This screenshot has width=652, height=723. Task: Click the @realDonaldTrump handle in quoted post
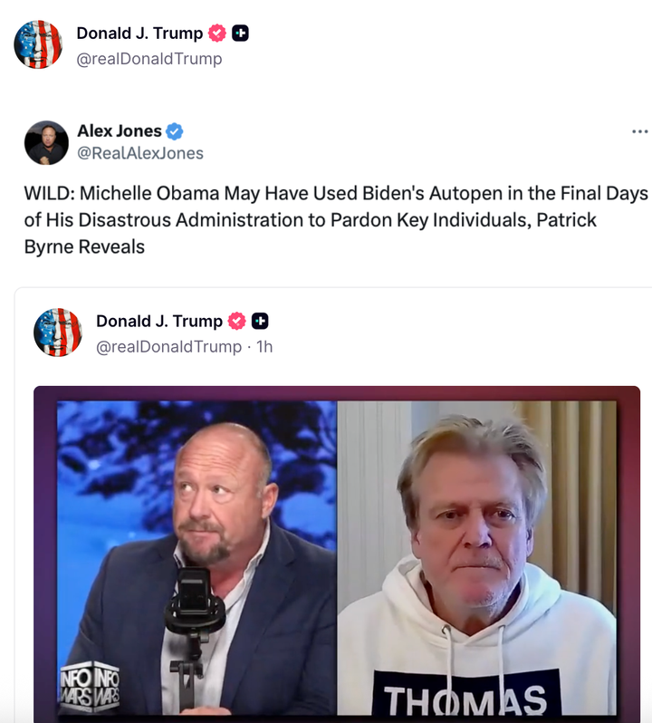(168, 346)
